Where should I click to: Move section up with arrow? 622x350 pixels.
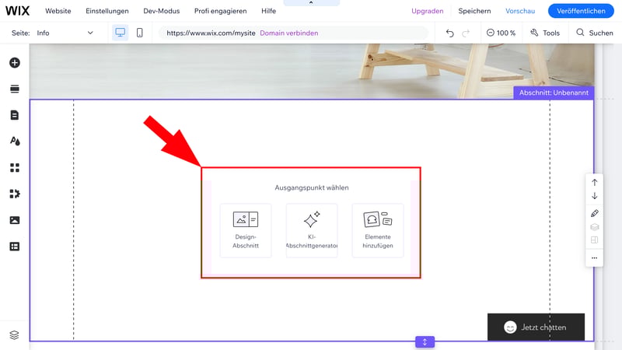(594, 183)
